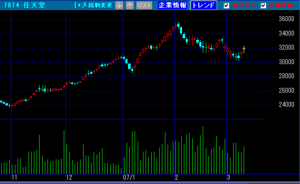Click the month 12 label on time axis
This screenshot has width=300, height=184.
click(69, 177)
